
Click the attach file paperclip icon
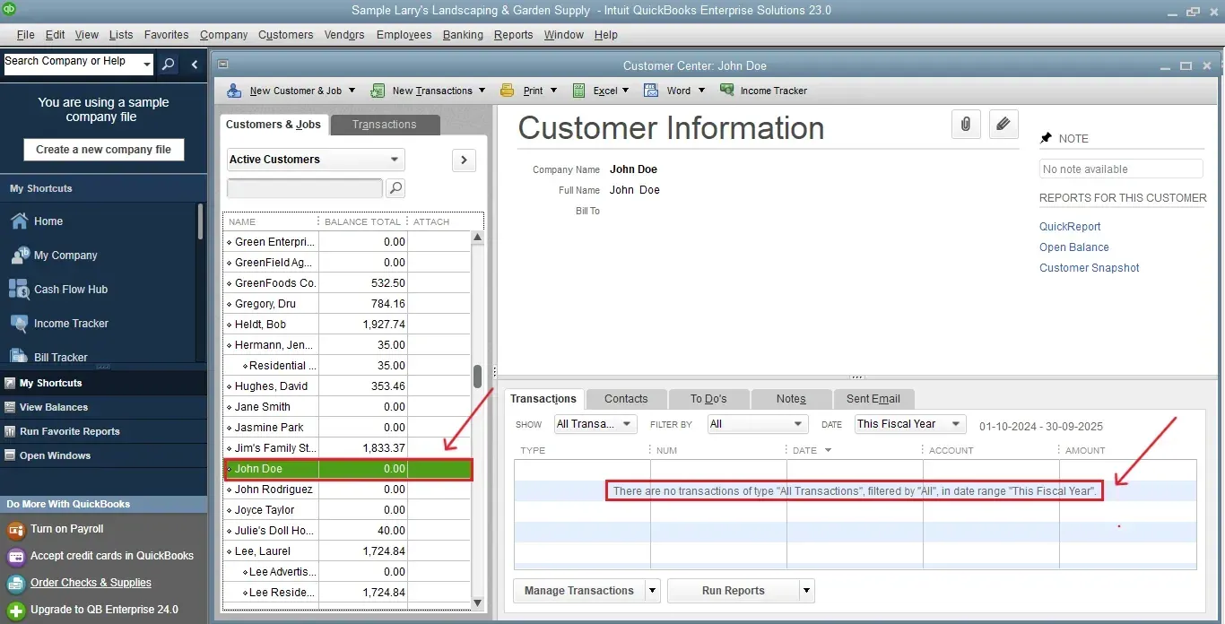click(966, 125)
